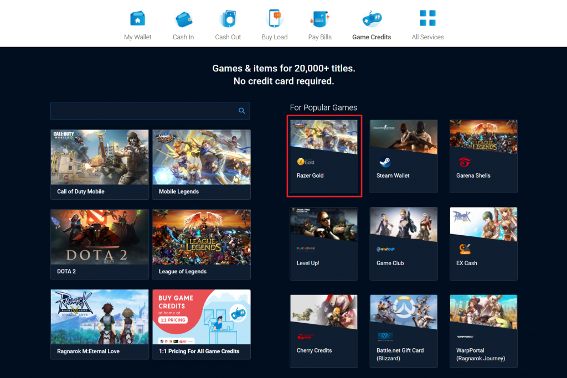The height and width of the screenshot is (378, 567).
Task: Open the Buy Game Credits promo banner
Action: pos(202,317)
